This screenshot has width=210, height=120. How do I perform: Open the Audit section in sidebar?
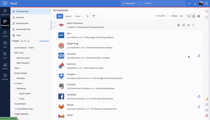(5, 55)
